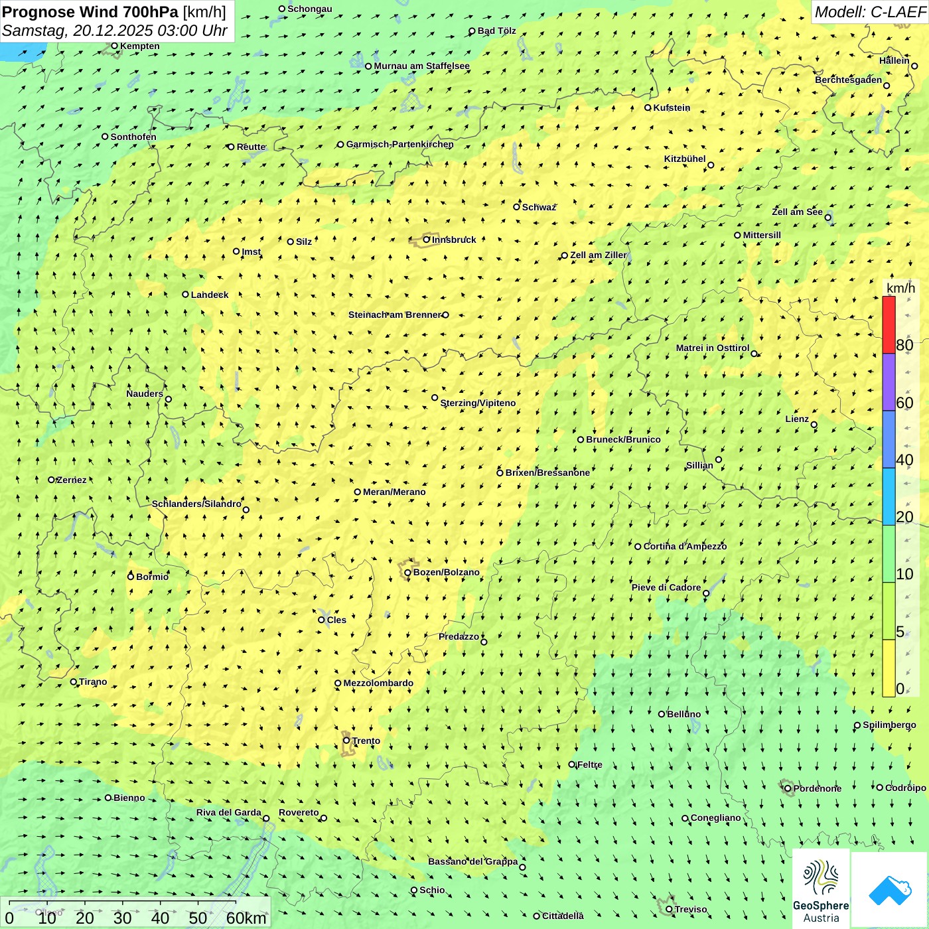Select the green legend color between 10 and 20
Viewport: 929px width, 929px height.
click(889, 554)
